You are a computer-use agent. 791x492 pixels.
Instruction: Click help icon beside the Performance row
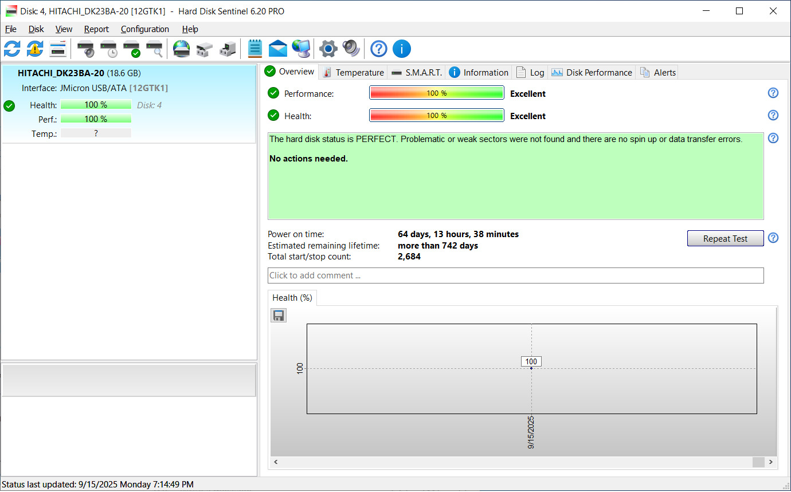click(773, 93)
